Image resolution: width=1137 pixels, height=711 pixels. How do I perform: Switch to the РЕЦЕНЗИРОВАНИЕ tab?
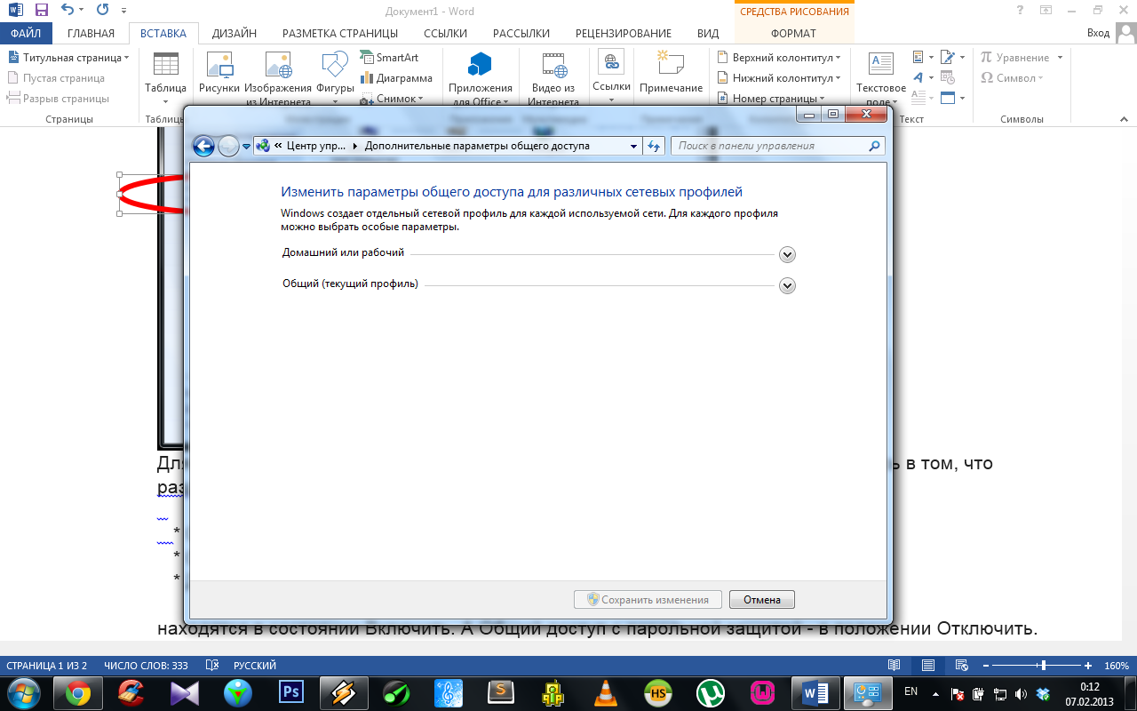(x=624, y=34)
